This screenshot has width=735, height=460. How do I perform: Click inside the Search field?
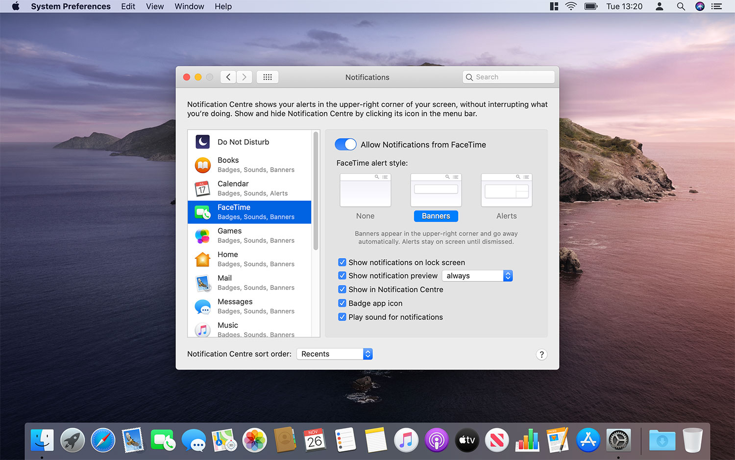508,77
